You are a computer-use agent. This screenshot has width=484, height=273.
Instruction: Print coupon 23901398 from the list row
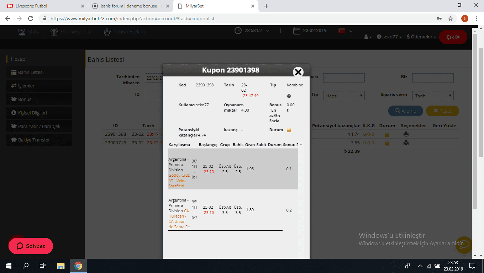click(x=406, y=134)
